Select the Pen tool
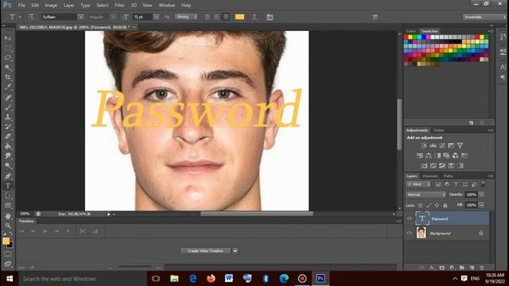The height and width of the screenshot is (286, 509). (x=8, y=176)
